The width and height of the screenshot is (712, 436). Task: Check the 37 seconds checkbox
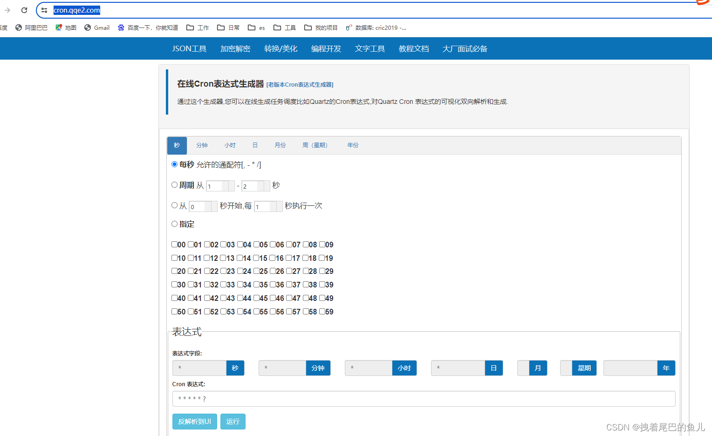(x=289, y=285)
